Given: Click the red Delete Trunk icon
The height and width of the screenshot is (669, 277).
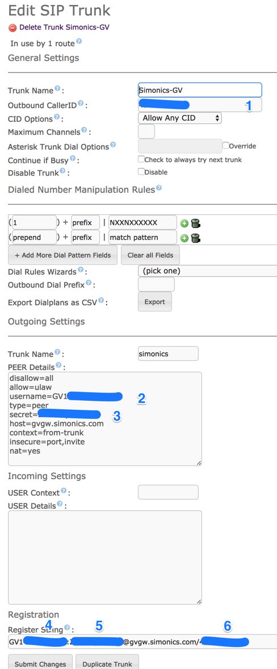Looking at the screenshot, I should 12,27.
